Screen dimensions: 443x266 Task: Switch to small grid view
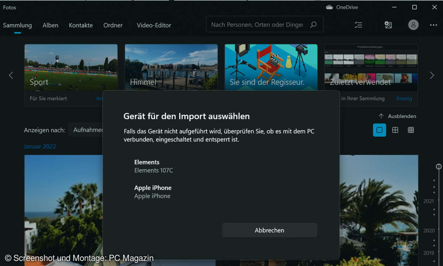pyautogui.click(x=411, y=130)
